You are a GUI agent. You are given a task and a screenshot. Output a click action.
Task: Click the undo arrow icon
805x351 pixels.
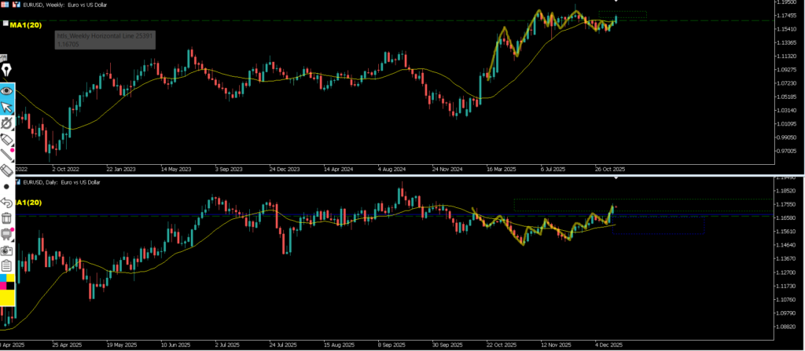coord(7,203)
